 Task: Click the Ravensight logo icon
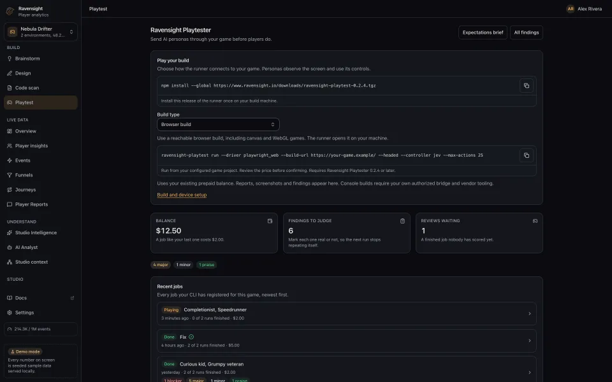click(10, 11)
